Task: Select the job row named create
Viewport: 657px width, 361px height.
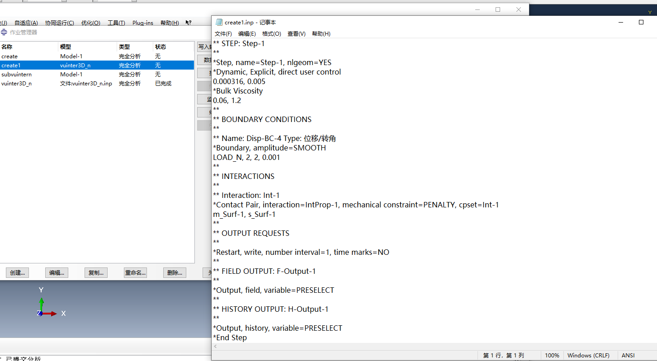Action: 97,56
